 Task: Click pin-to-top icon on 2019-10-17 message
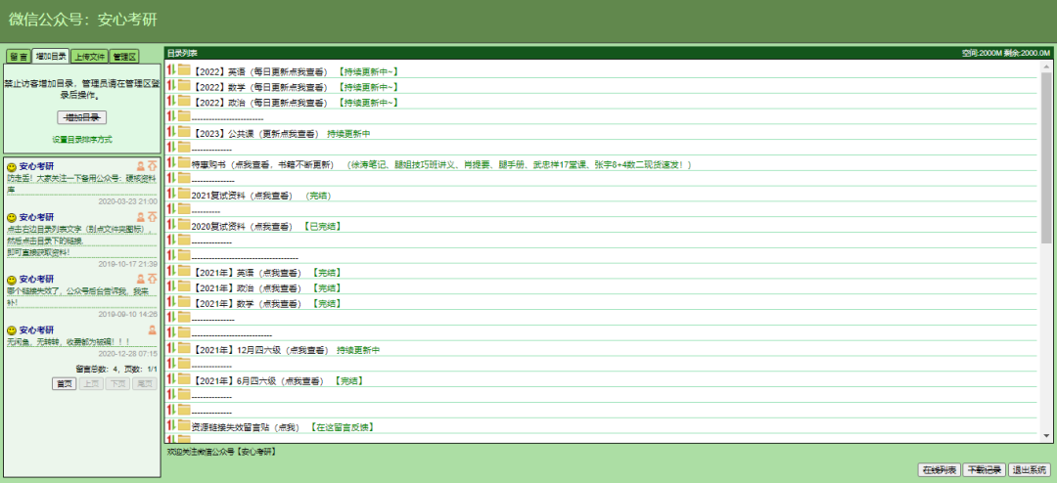(153, 217)
